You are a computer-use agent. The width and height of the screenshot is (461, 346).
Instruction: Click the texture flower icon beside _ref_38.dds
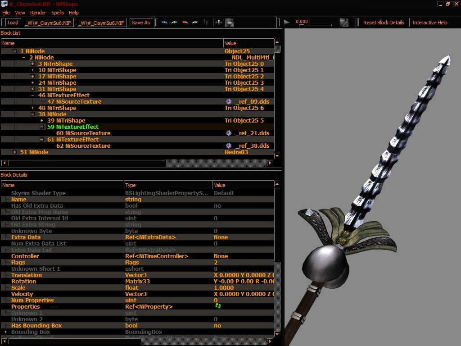coord(228,146)
